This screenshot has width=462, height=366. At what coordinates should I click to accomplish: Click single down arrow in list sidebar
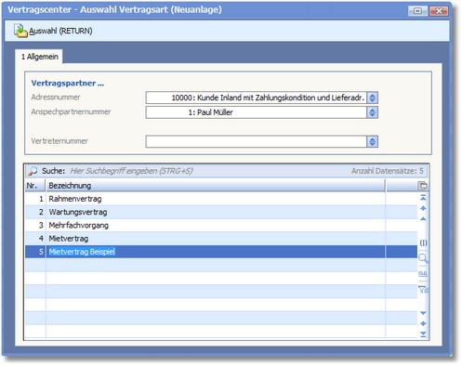pyautogui.click(x=423, y=313)
